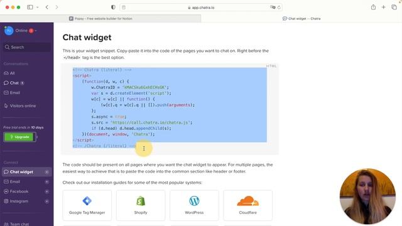Reload the current page

(279, 8)
